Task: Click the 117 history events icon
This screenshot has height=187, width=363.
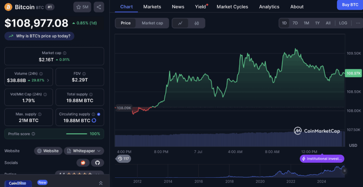Action: (123, 159)
